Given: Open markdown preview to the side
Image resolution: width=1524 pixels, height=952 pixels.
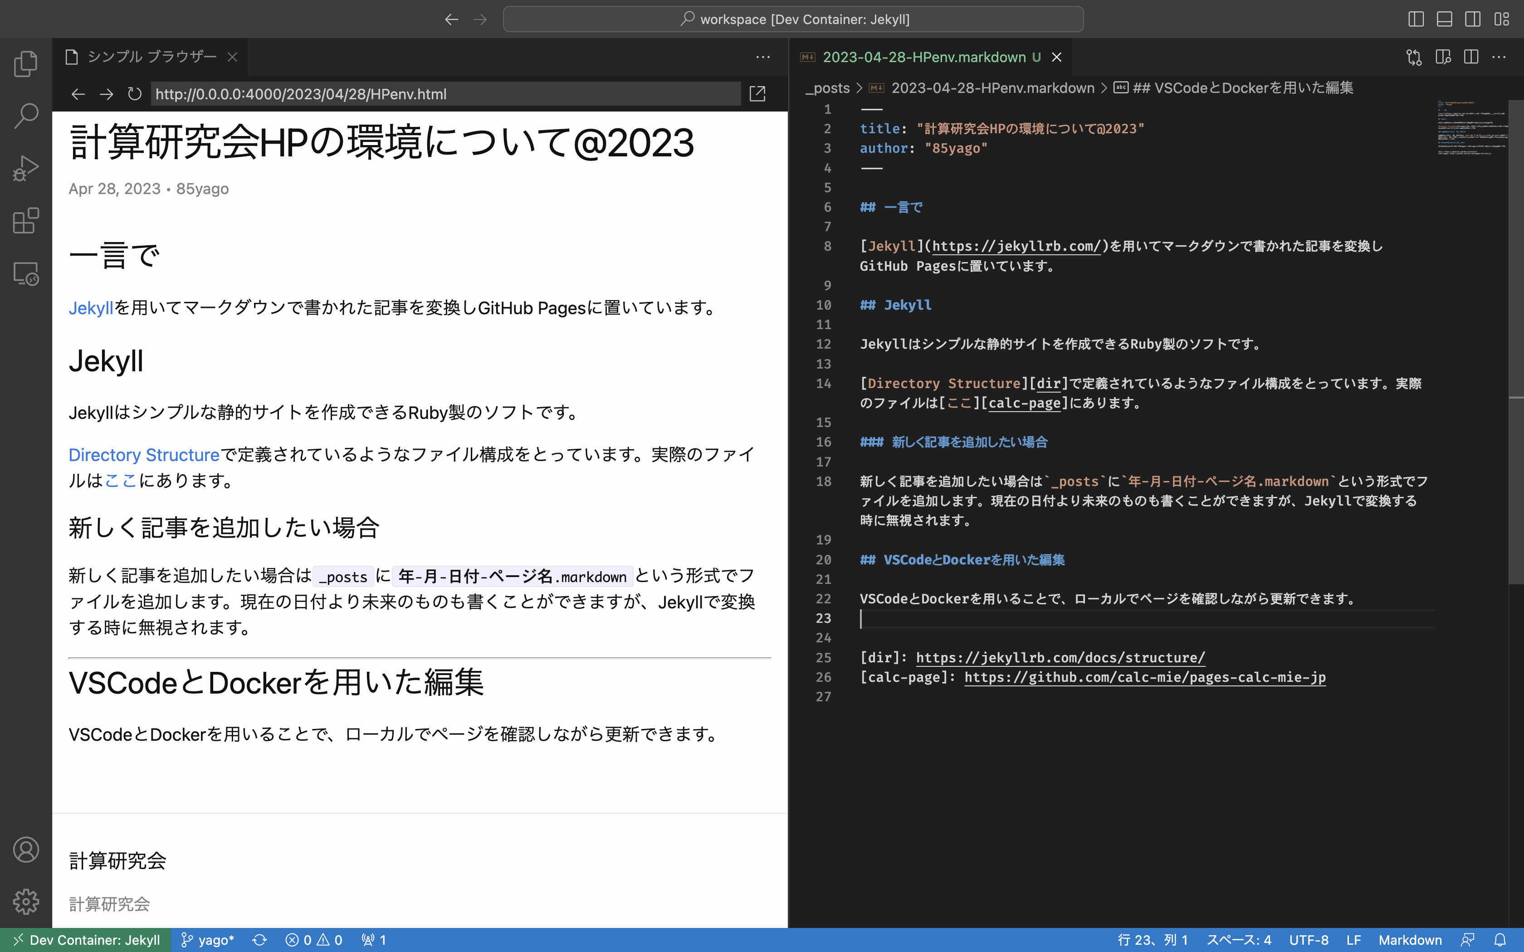Looking at the screenshot, I should (1443, 57).
